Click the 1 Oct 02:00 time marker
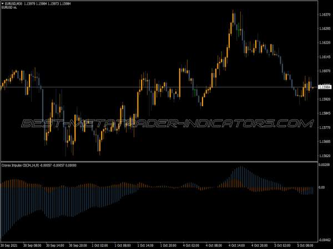 tap(99, 244)
